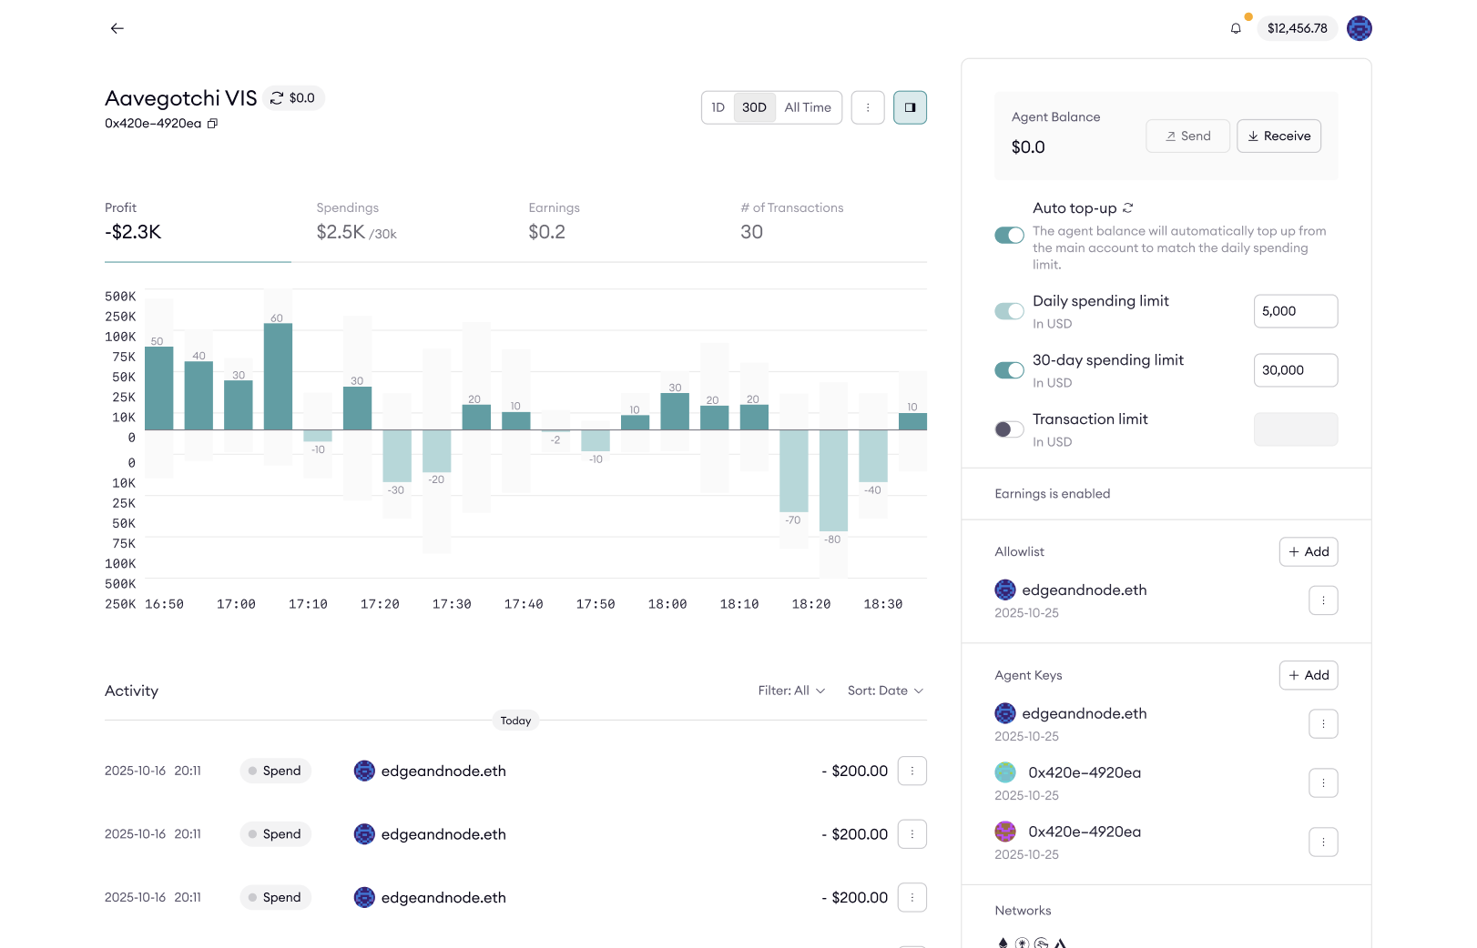Open the notifications bell
1477x948 pixels.
pos(1236,28)
